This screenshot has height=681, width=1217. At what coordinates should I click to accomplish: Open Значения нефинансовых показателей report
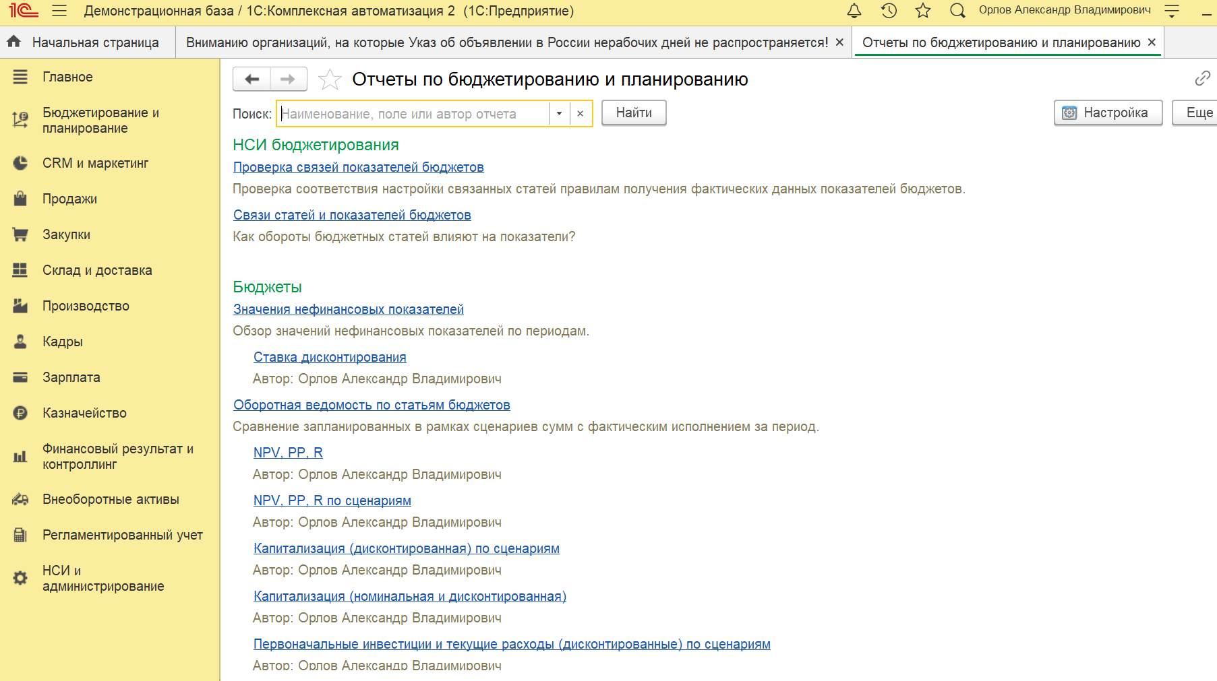349,309
